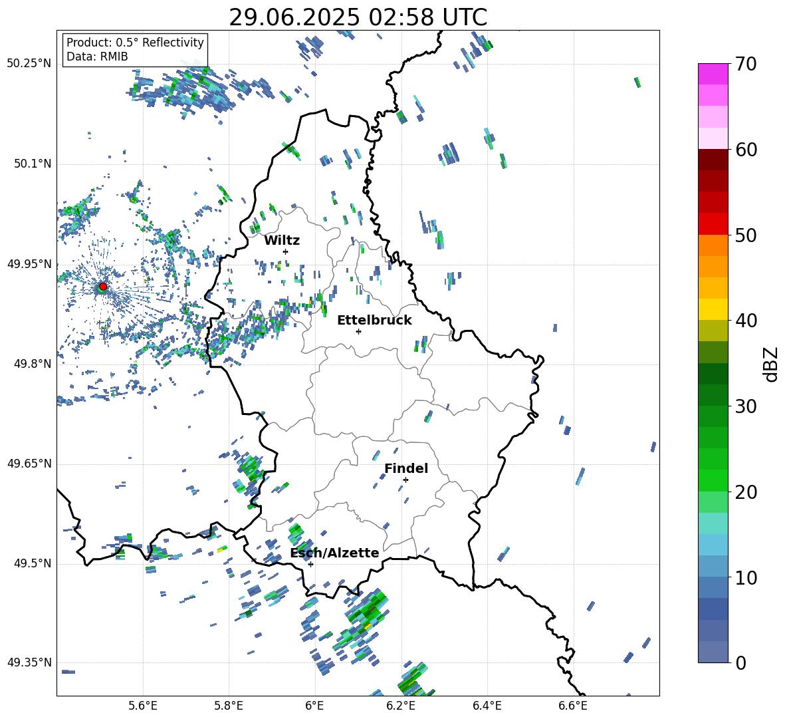The image size is (787, 719).
Task: Click the Wiltz station cross marker
Action: click(286, 251)
